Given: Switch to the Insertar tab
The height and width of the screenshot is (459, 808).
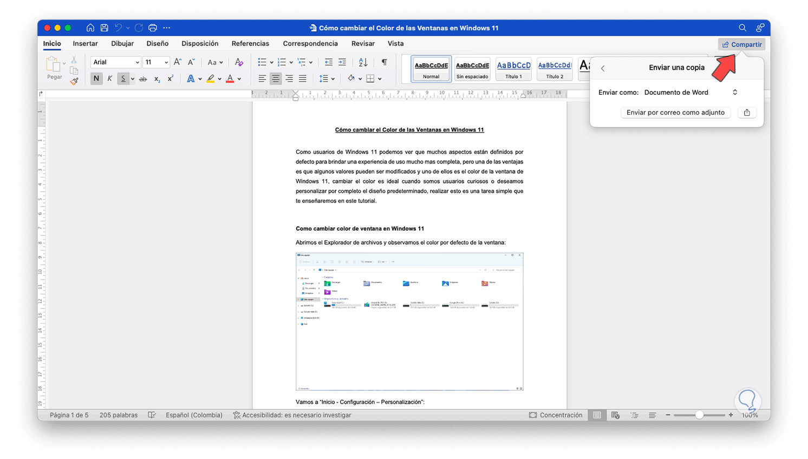Looking at the screenshot, I should coord(86,44).
